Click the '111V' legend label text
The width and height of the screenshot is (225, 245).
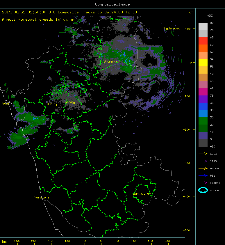(213, 161)
